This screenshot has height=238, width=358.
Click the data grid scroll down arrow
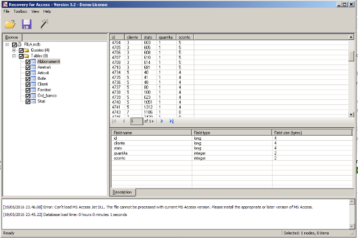[x=351, y=115]
